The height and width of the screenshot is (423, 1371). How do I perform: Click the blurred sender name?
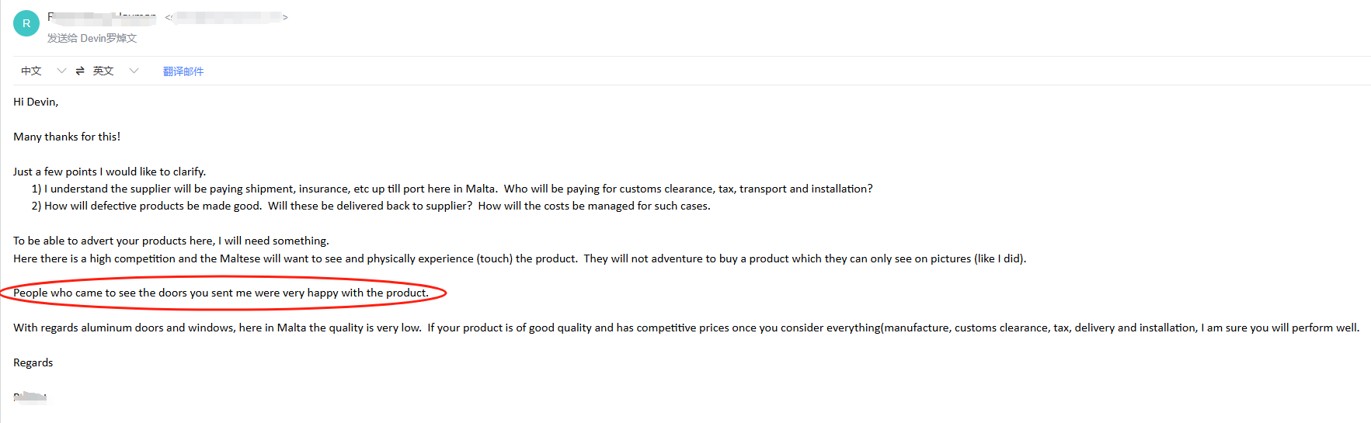pos(102,16)
